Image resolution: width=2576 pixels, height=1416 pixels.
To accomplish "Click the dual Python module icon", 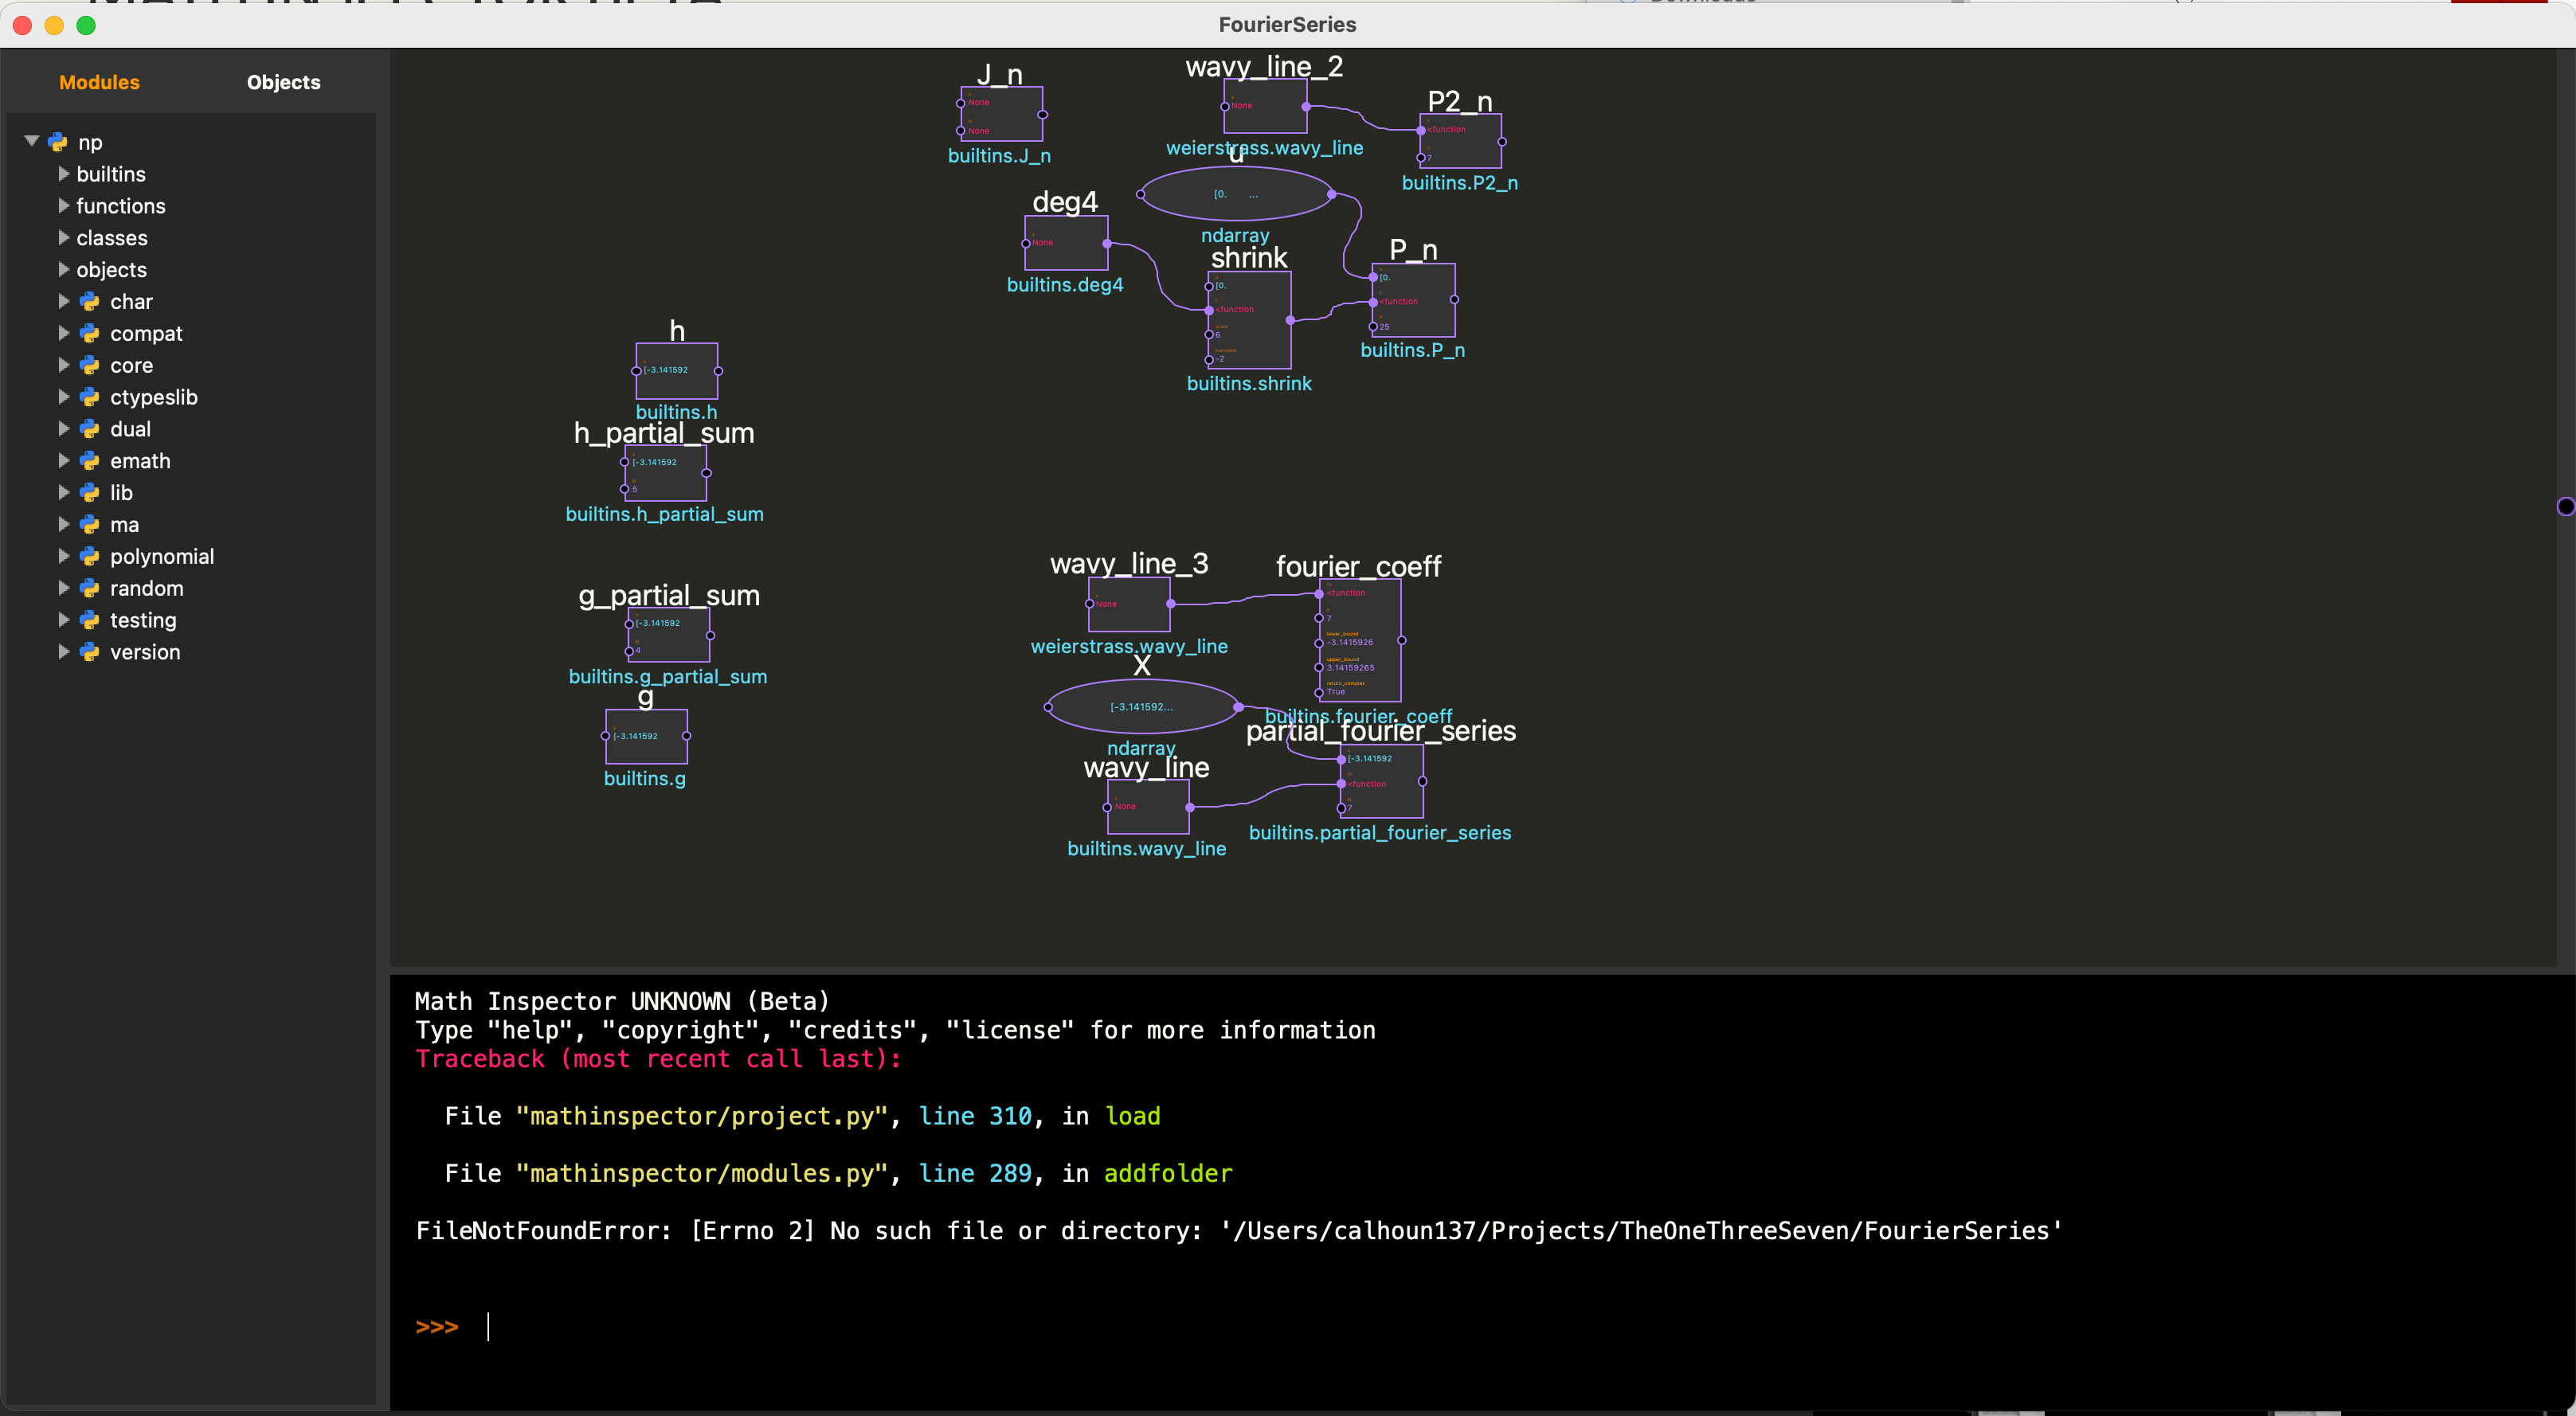I will (x=90, y=429).
